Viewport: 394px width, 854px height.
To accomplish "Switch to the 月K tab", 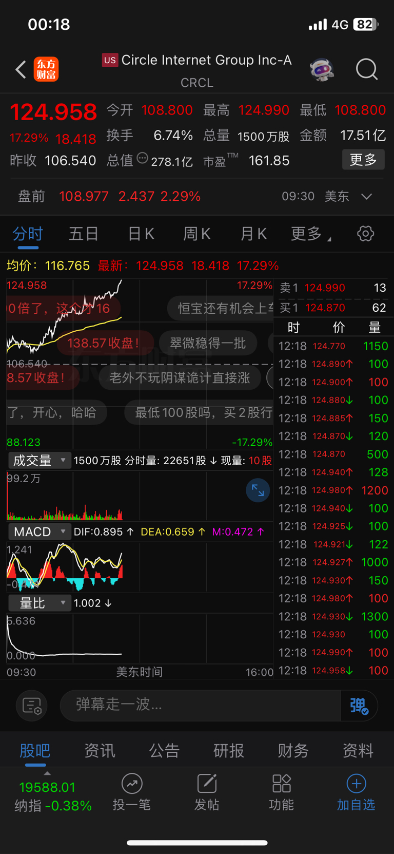I will click(x=253, y=234).
